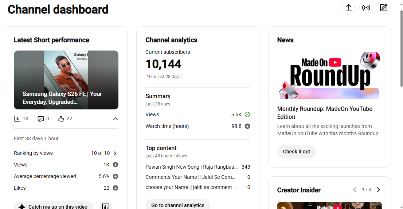The width and height of the screenshot is (403, 209).
Task: Click the green checkmark beside Views 5.5K
Action: pos(247,114)
